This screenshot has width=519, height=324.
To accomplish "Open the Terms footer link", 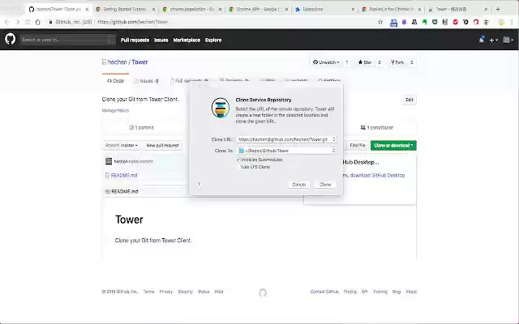I will point(148,292).
